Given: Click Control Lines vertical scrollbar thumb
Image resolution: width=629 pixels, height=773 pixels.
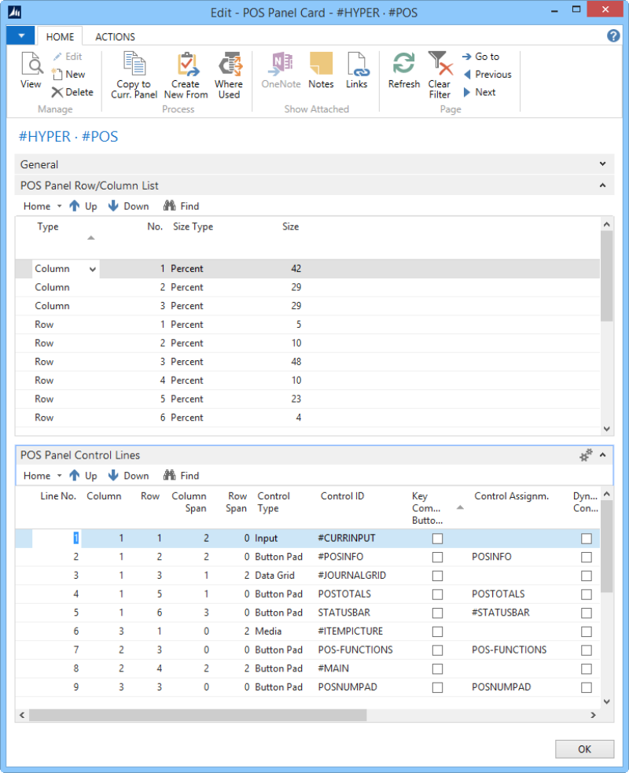Looking at the screenshot, I should pyautogui.click(x=606, y=547).
